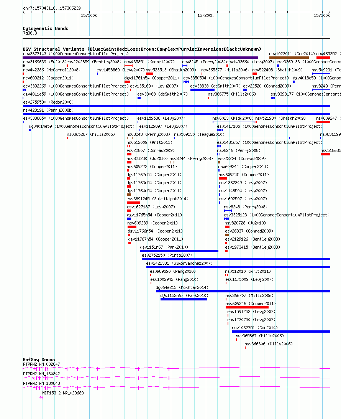Click label nsv609212 (Cooper2011)

pyautogui.click(x=48, y=78)
